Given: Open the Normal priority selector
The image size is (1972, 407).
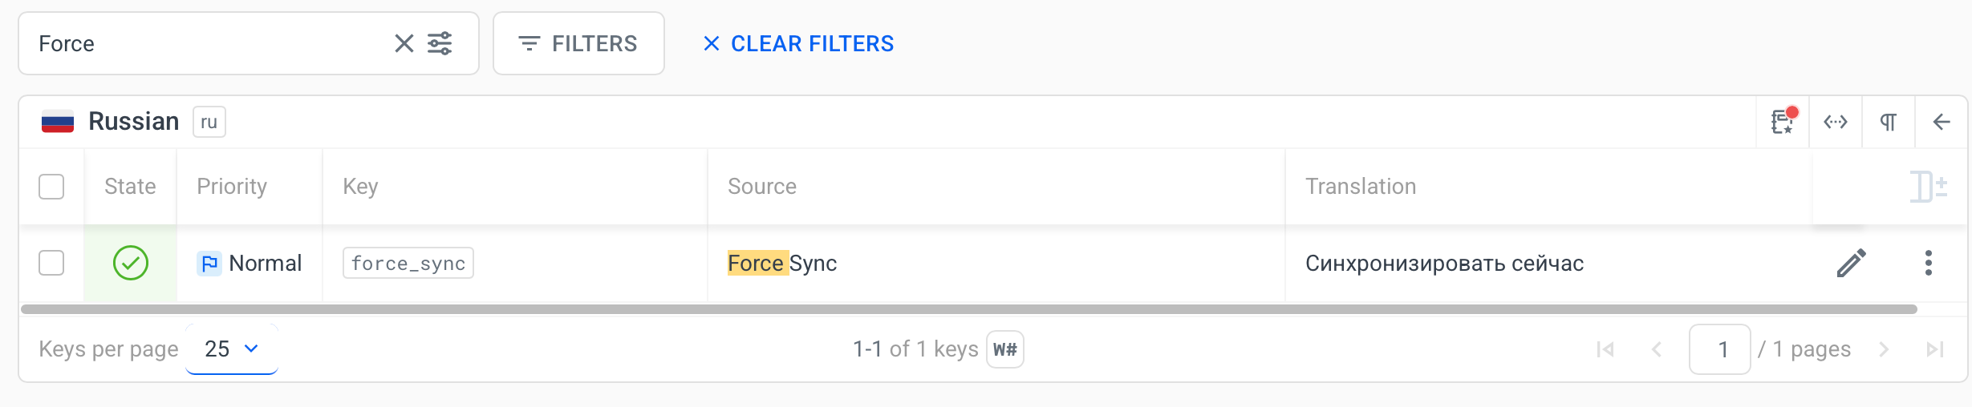Looking at the screenshot, I should pos(250,263).
